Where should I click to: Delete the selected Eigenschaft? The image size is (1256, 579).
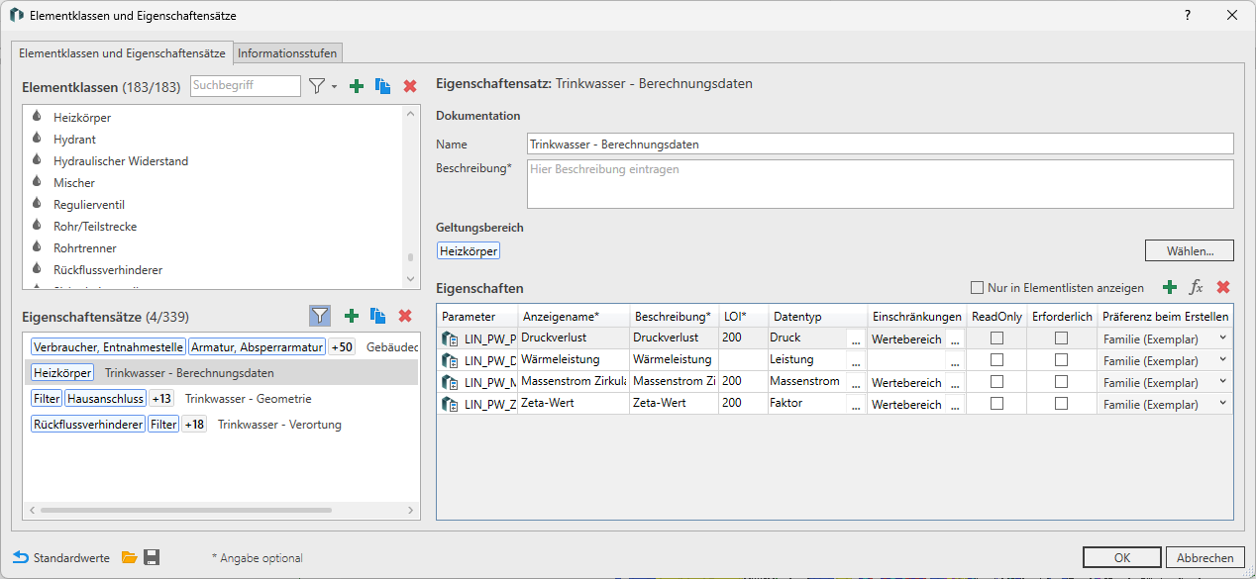tap(1223, 287)
